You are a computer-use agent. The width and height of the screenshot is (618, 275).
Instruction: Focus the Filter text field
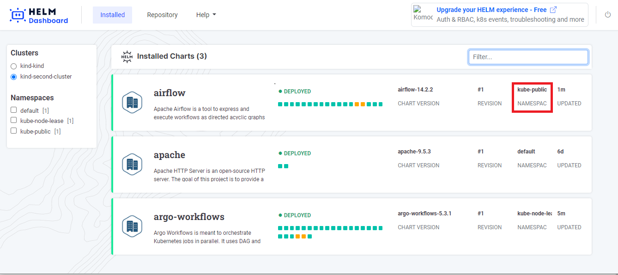click(x=528, y=57)
